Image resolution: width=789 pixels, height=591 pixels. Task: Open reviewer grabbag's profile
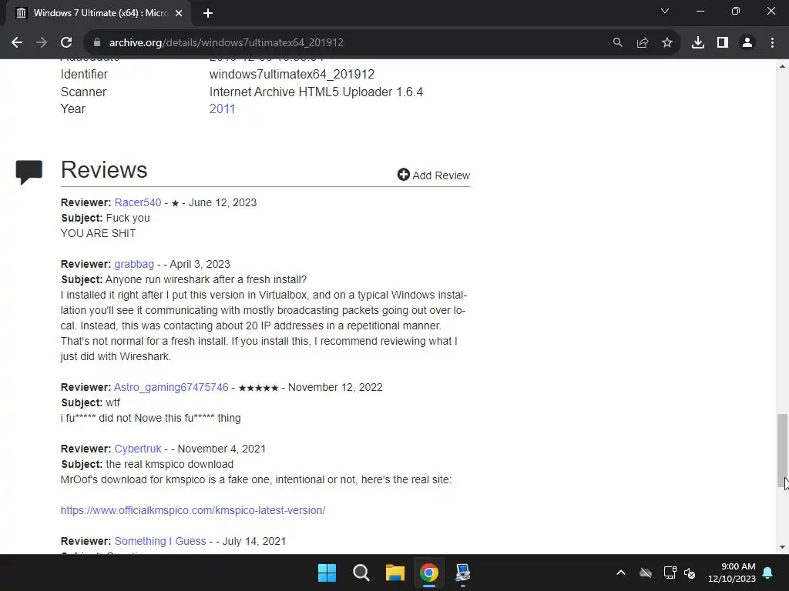(134, 265)
